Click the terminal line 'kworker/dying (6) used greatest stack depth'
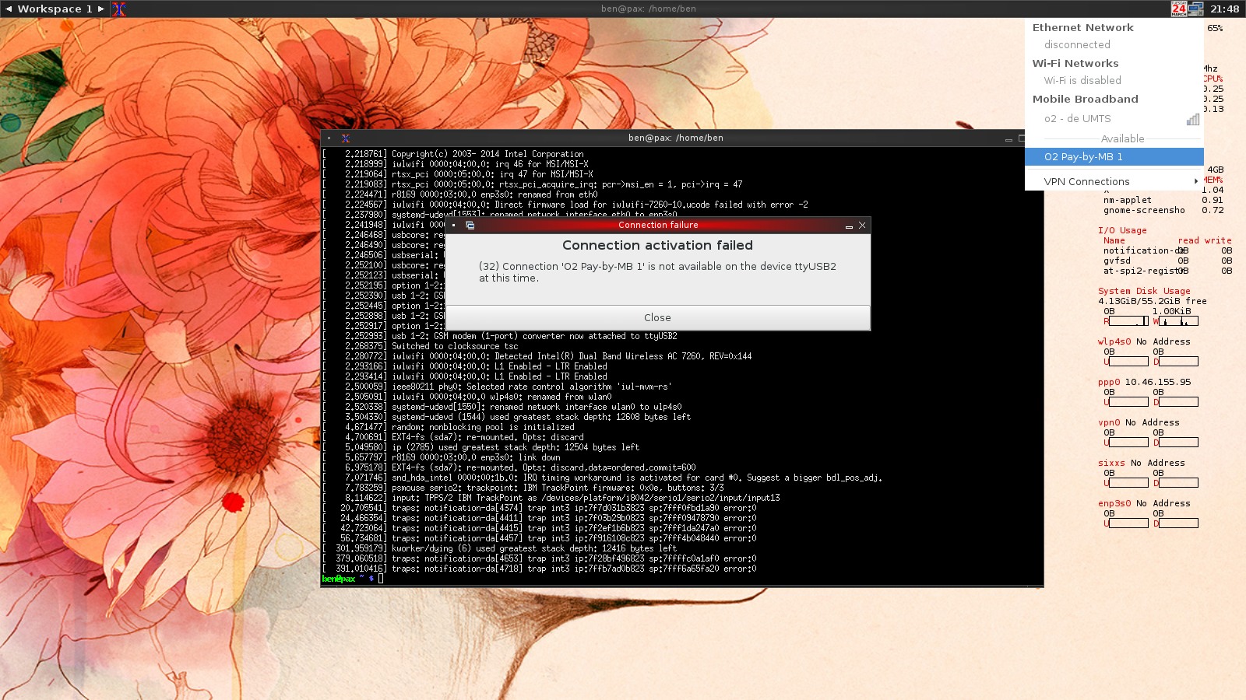1246x700 pixels. point(500,548)
